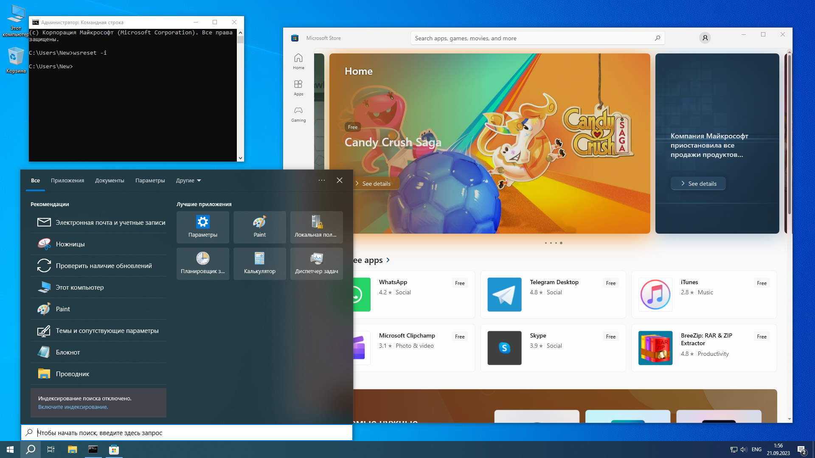Switch to Приложения search tab
Screen dimensions: 815x458
[x=67, y=180]
